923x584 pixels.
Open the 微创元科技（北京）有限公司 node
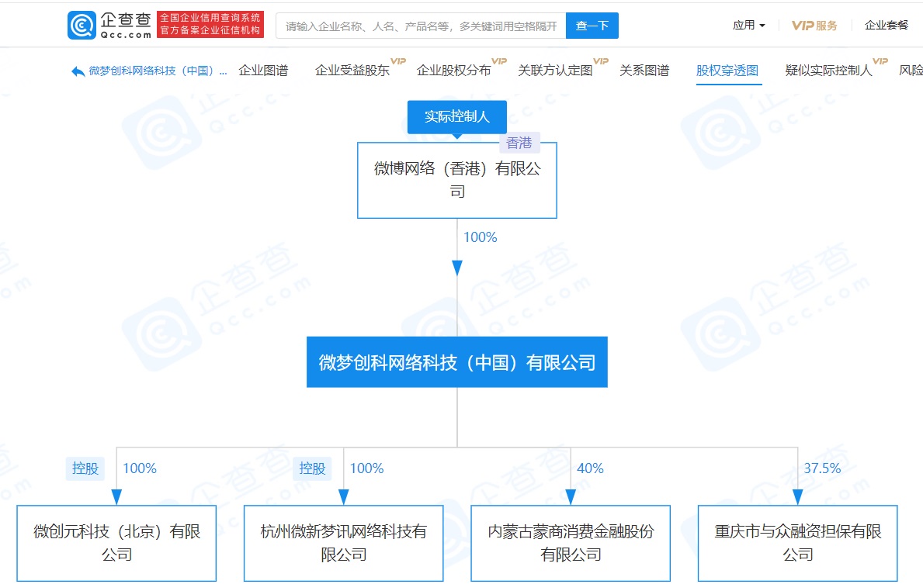pyautogui.click(x=117, y=543)
